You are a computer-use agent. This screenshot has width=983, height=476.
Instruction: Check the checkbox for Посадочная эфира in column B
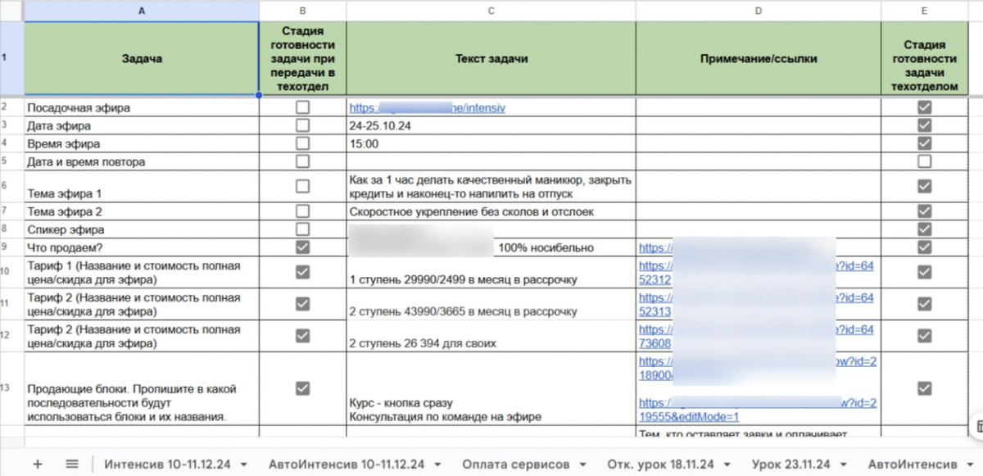point(302,107)
